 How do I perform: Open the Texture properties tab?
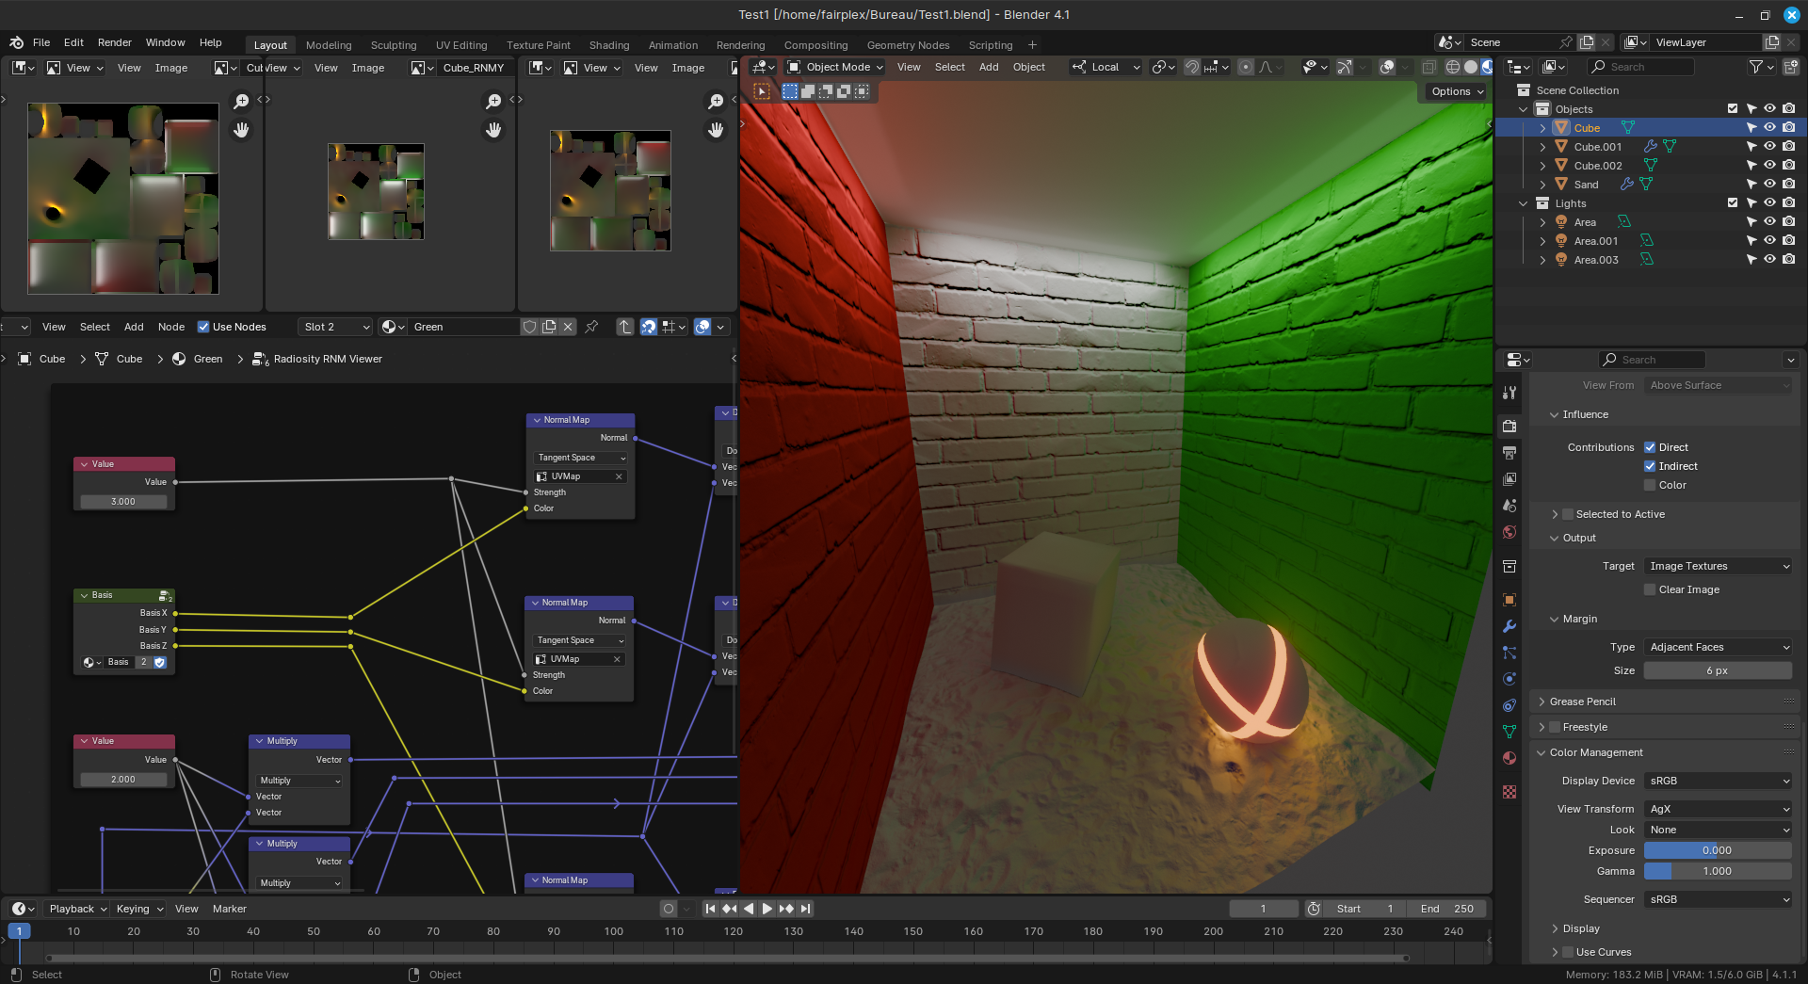pos(1509,792)
